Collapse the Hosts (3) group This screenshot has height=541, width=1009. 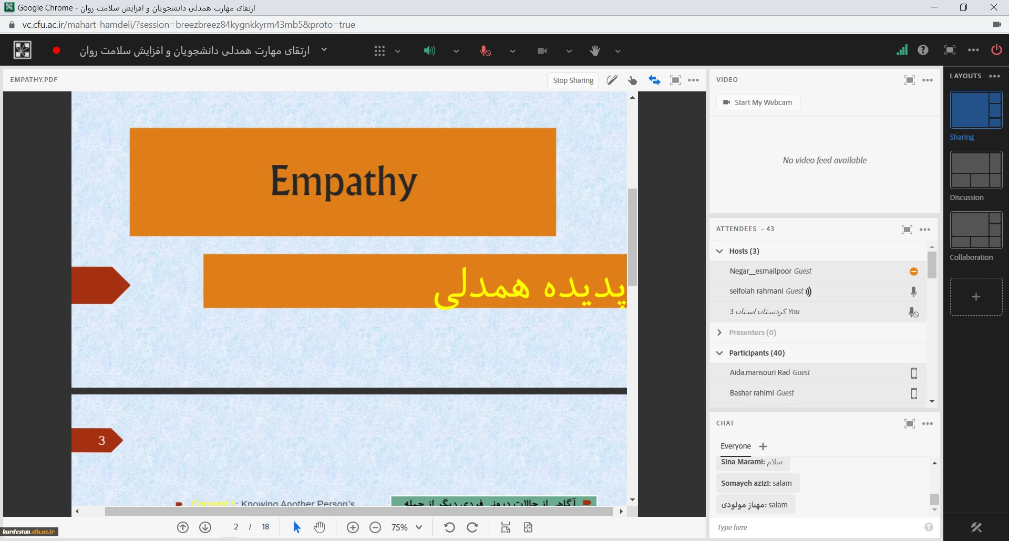[719, 251]
